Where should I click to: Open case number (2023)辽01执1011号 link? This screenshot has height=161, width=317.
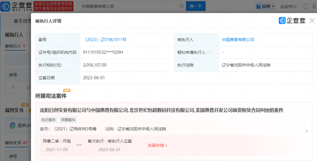pyautogui.click(x=106, y=40)
